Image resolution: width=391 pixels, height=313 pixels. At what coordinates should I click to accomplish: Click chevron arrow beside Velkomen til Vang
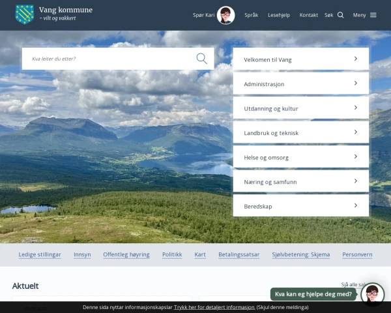[x=355, y=59]
